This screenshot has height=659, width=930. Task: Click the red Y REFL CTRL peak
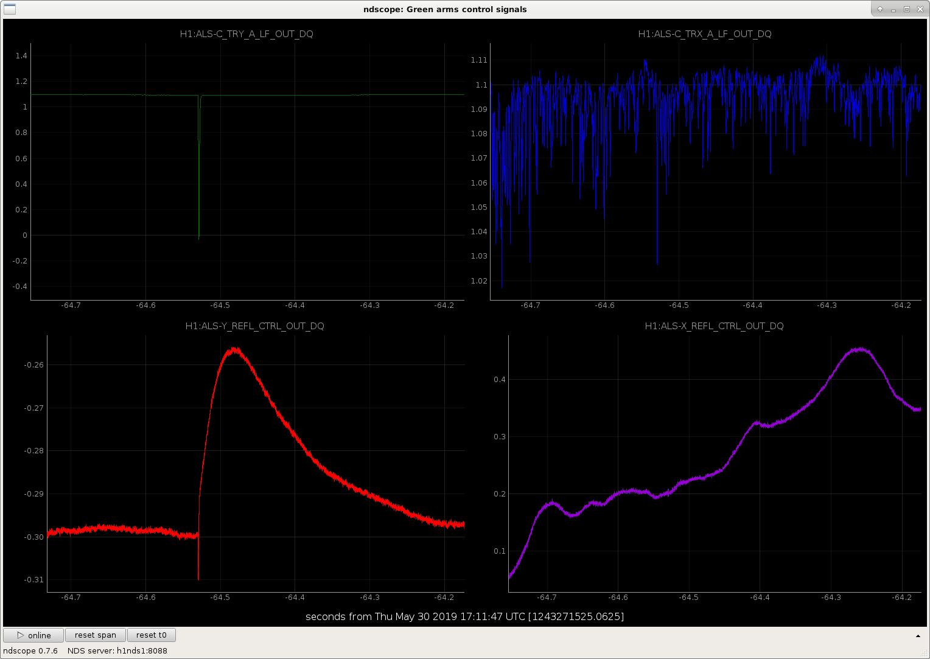(234, 350)
